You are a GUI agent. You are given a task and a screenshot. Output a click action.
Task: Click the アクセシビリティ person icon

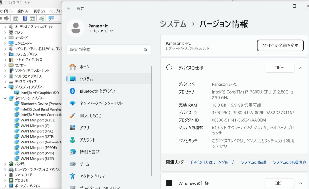(x=72, y=176)
